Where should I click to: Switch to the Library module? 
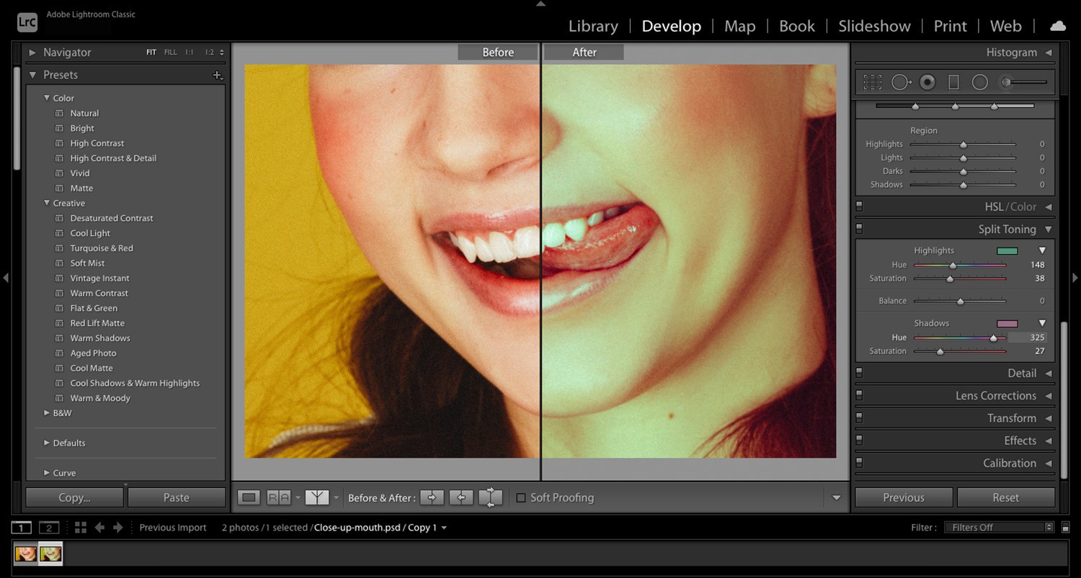592,26
